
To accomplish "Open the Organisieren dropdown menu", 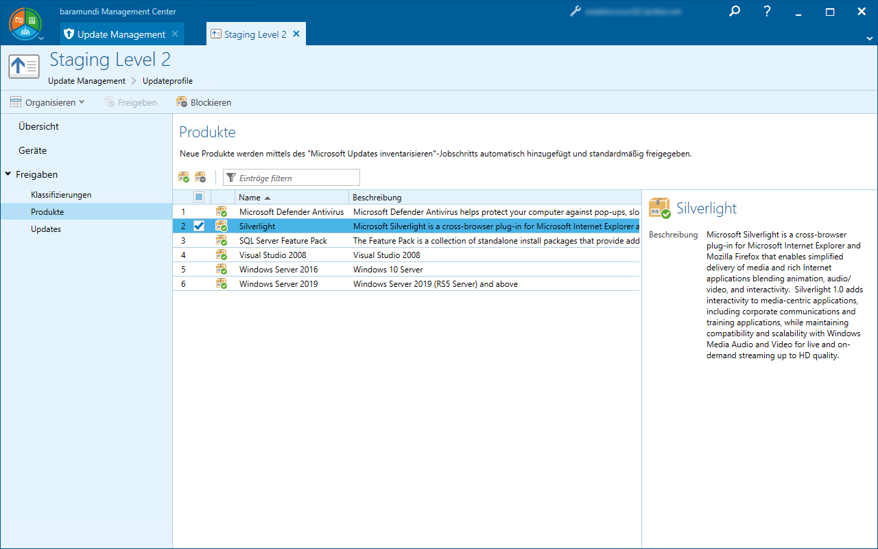I will pyautogui.click(x=47, y=102).
